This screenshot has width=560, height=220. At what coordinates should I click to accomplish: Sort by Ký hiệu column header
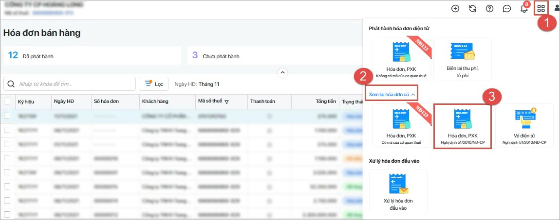tap(26, 102)
